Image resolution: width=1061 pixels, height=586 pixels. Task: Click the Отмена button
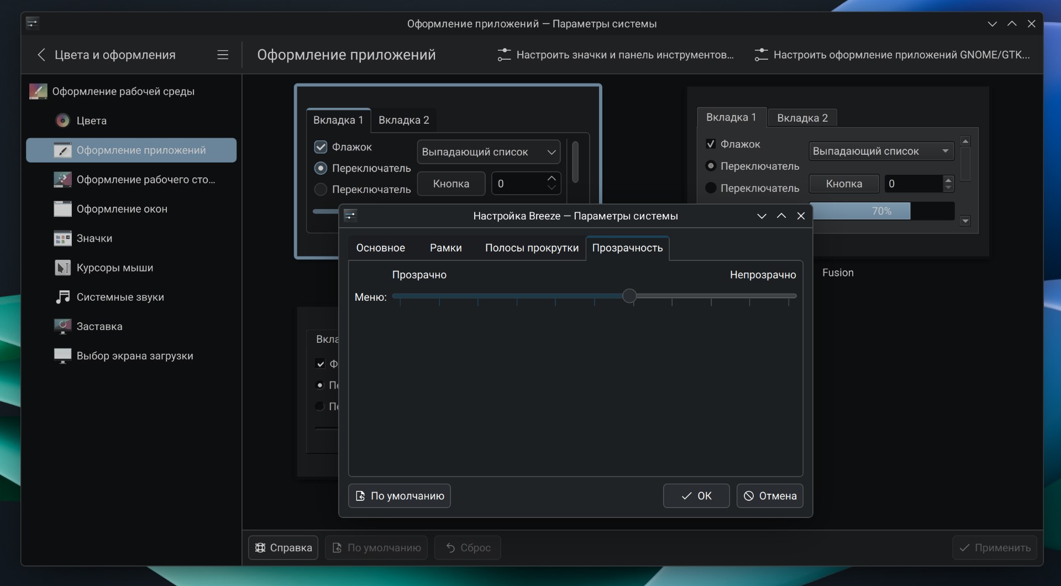[769, 496]
